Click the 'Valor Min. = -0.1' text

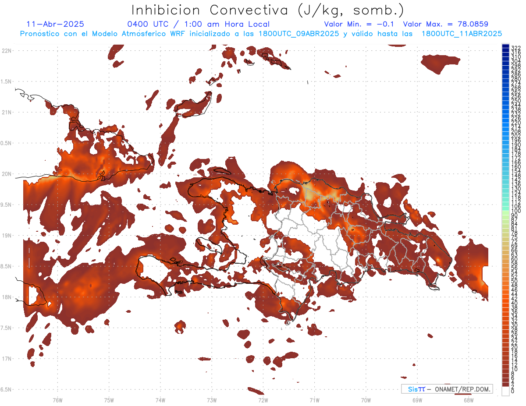pos(359,24)
